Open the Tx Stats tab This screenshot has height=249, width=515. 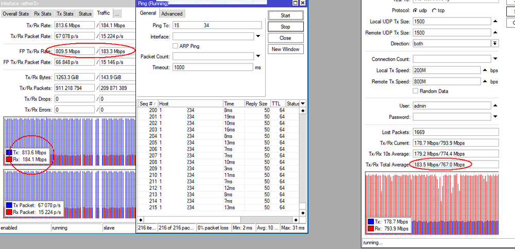[x=65, y=14]
